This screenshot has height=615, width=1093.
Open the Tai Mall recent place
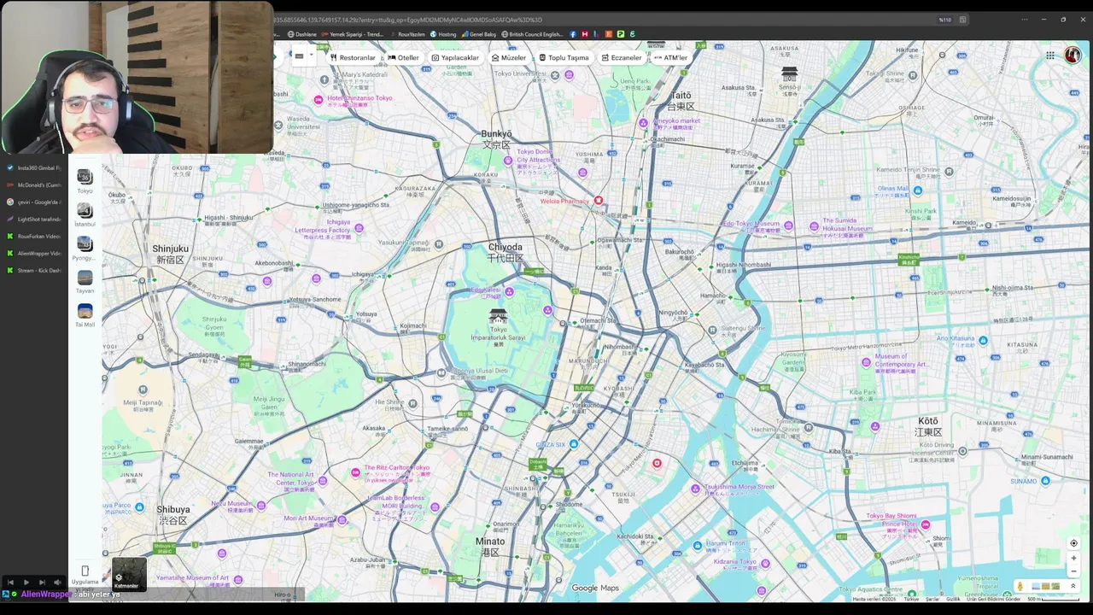tap(85, 315)
